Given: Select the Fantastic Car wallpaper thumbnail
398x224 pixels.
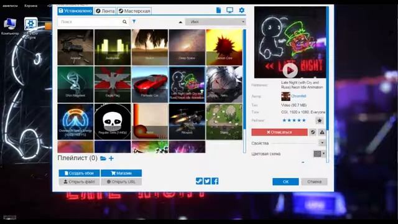Looking at the screenshot, I should click(x=150, y=85).
